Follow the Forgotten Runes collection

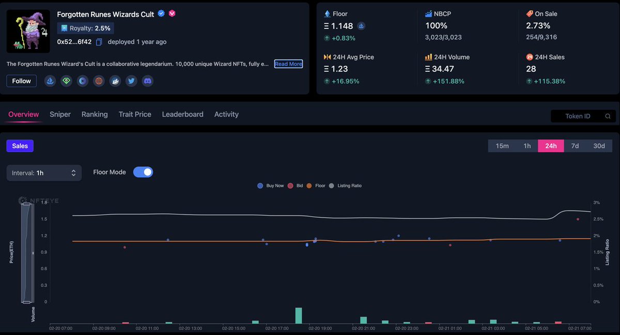coord(22,81)
